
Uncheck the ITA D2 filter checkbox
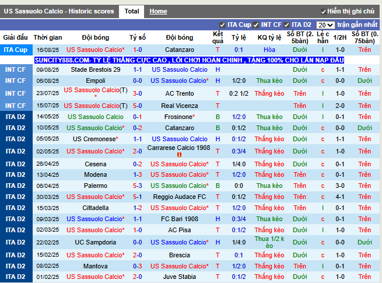(286, 25)
